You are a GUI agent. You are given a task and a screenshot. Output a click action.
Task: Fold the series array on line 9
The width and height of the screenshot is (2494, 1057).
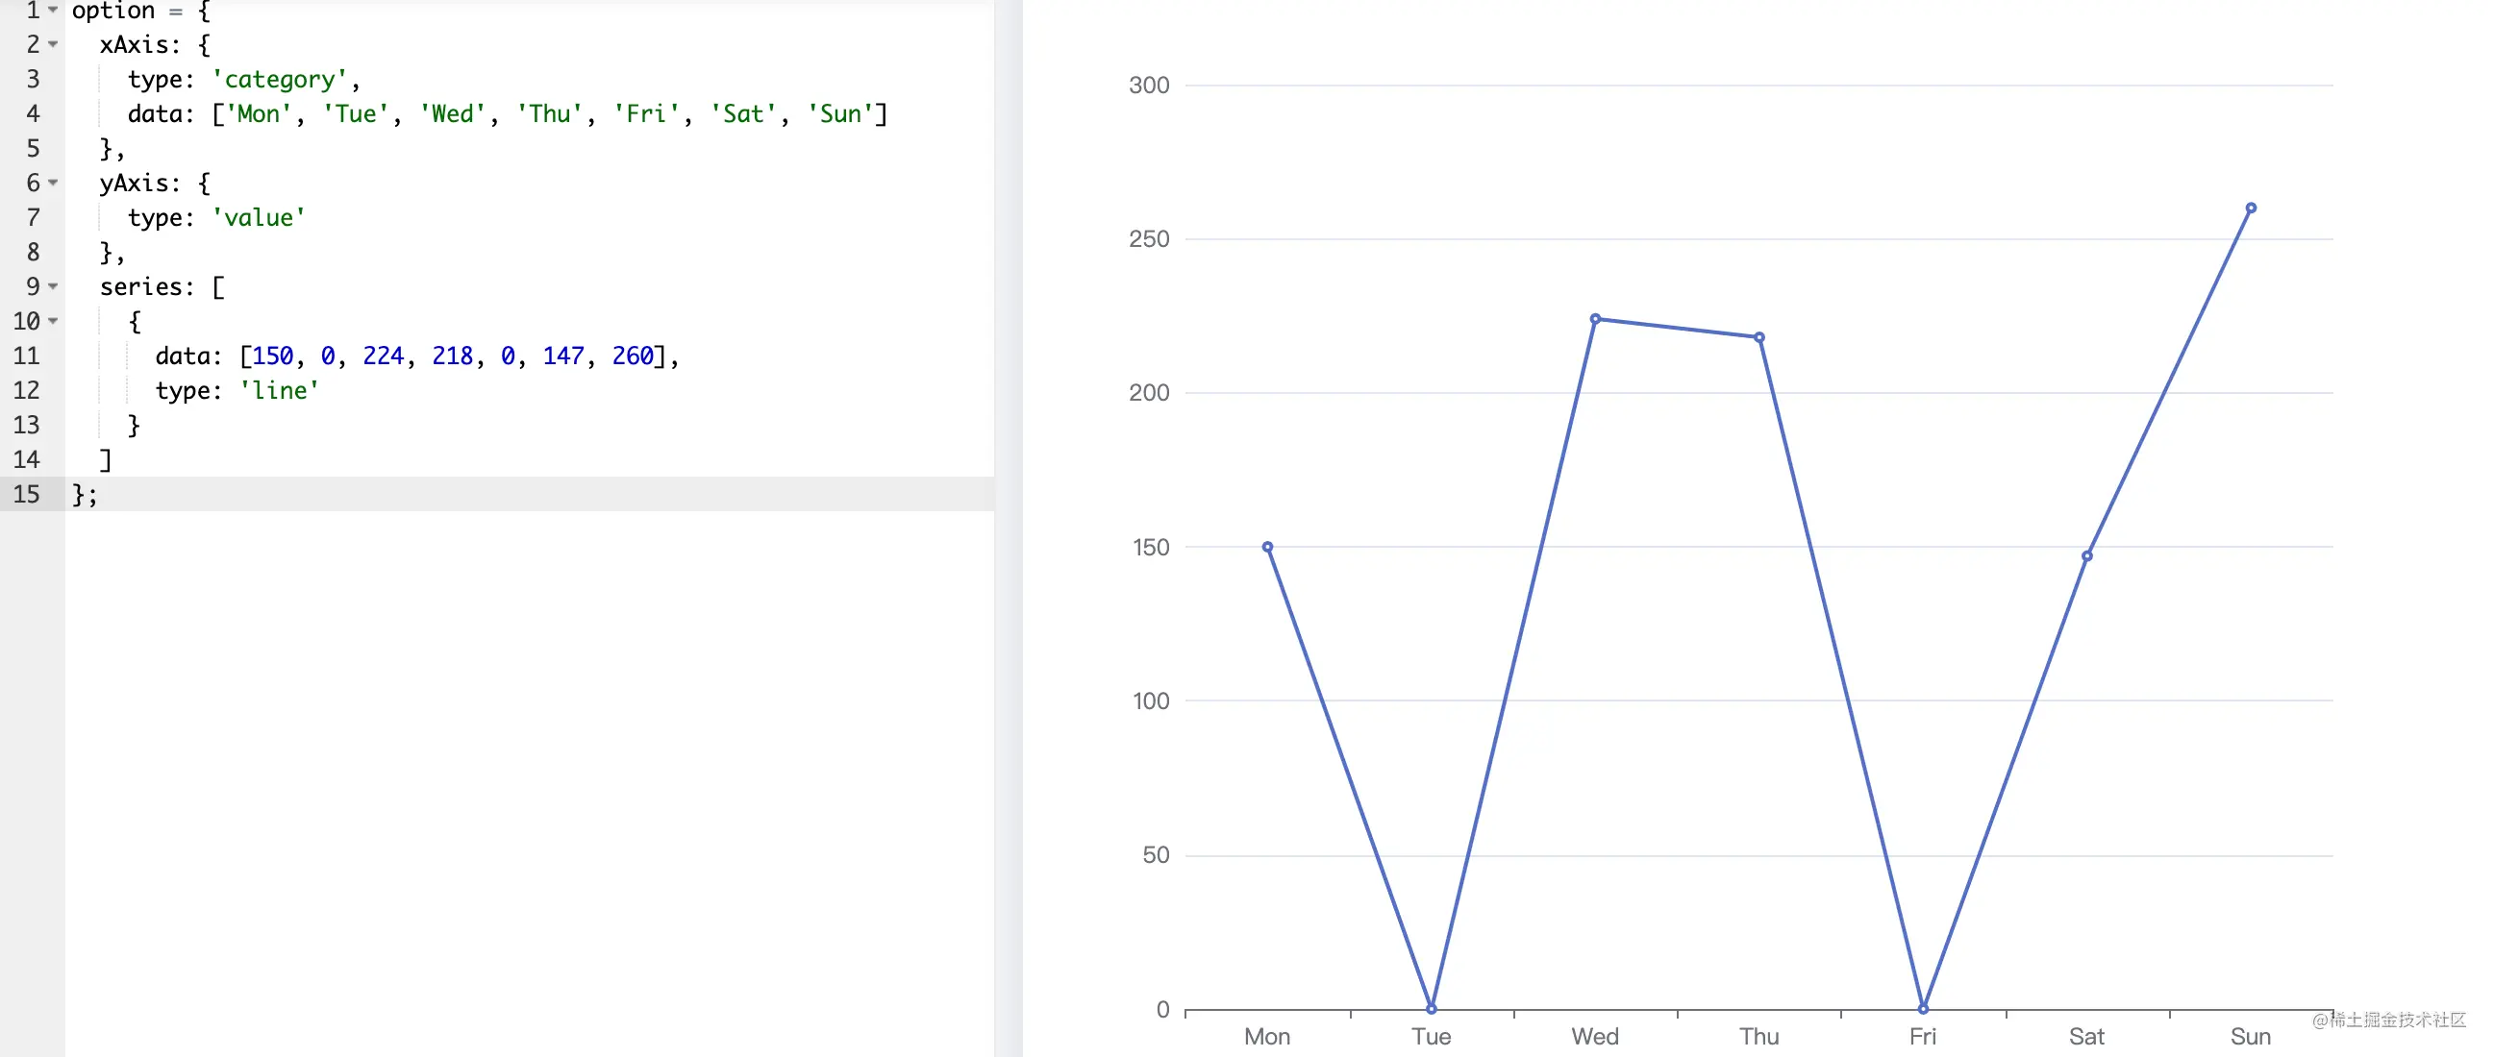click(53, 286)
